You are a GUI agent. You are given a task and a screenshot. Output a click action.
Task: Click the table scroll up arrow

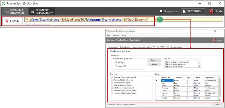(x=220, y=77)
